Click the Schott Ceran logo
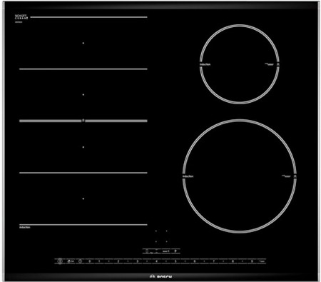The width and height of the screenshot is (321, 282). point(21,17)
